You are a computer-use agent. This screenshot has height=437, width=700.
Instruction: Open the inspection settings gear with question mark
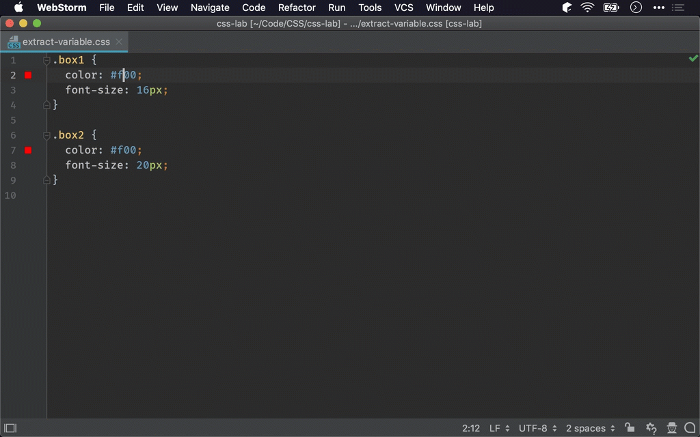[651, 428]
